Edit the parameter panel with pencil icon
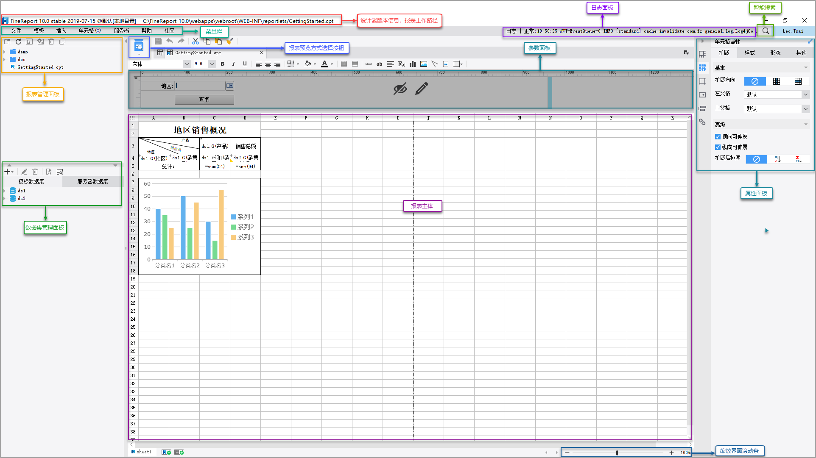Image resolution: width=816 pixels, height=458 pixels. pos(422,89)
